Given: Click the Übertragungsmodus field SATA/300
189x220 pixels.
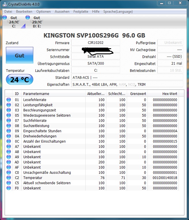Looking at the screenshot, I should [96, 64].
